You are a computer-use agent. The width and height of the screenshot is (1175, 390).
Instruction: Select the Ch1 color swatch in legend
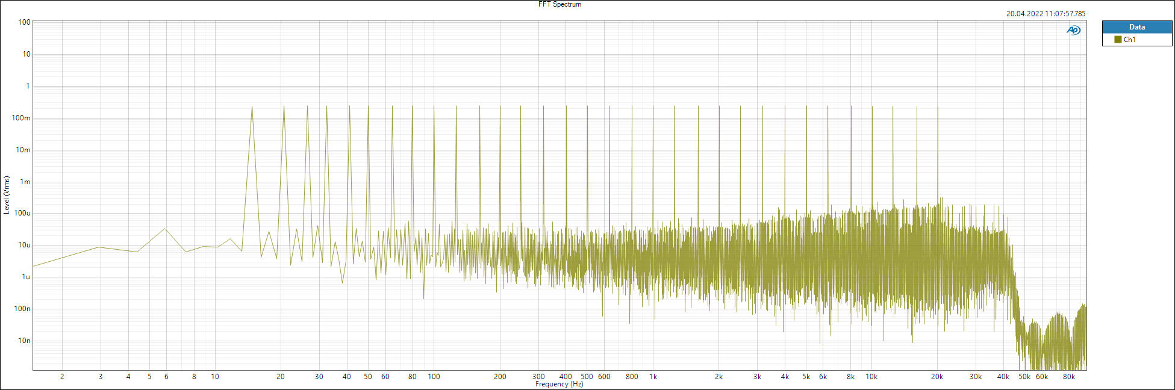[1118, 40]
